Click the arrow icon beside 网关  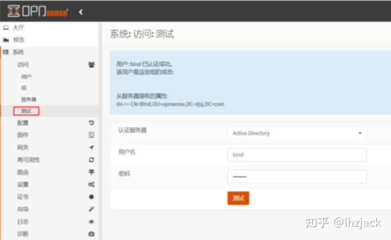tap(91, 147)
